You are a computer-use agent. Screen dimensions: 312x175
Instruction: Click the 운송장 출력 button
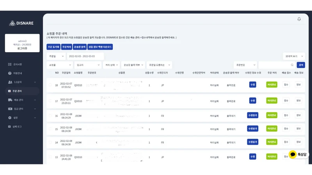[x=80, y=47]
